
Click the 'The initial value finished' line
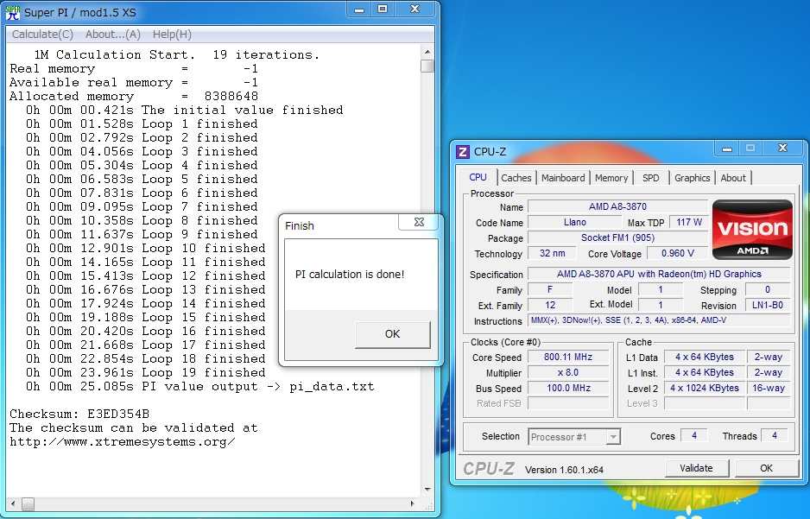(x=185, y=110)
